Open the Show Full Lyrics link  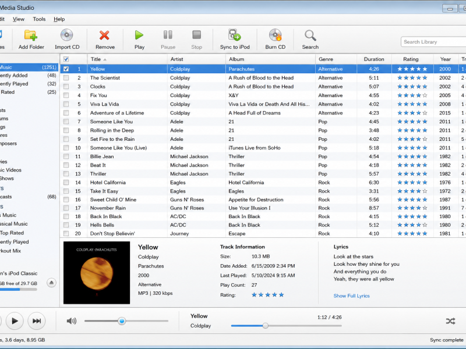tap(351, 295)
